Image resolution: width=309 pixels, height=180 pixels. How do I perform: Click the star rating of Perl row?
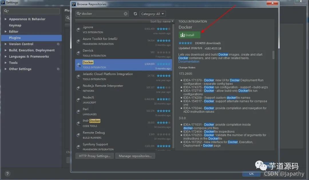point(164,111)
